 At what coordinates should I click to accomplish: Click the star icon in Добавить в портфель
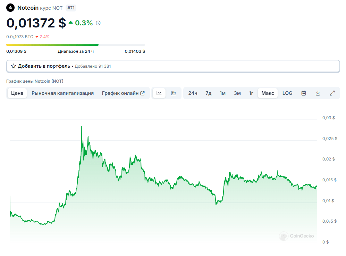(14, 66)
